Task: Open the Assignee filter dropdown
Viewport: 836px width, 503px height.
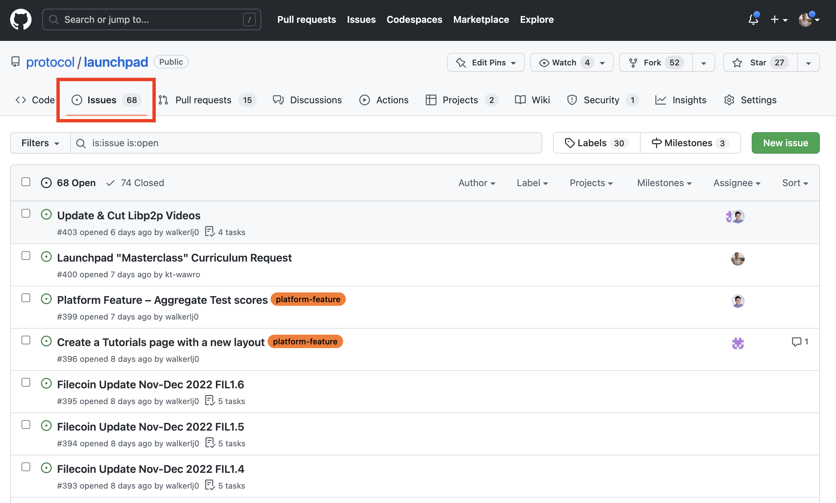Action: (736, 183)
